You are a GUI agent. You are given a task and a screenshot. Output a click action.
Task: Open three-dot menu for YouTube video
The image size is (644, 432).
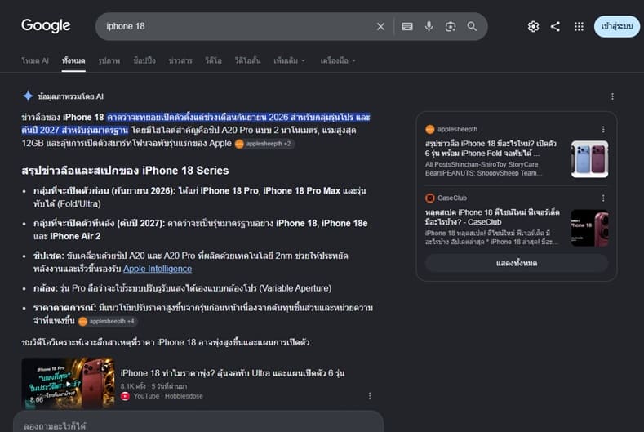click(370, 396)
